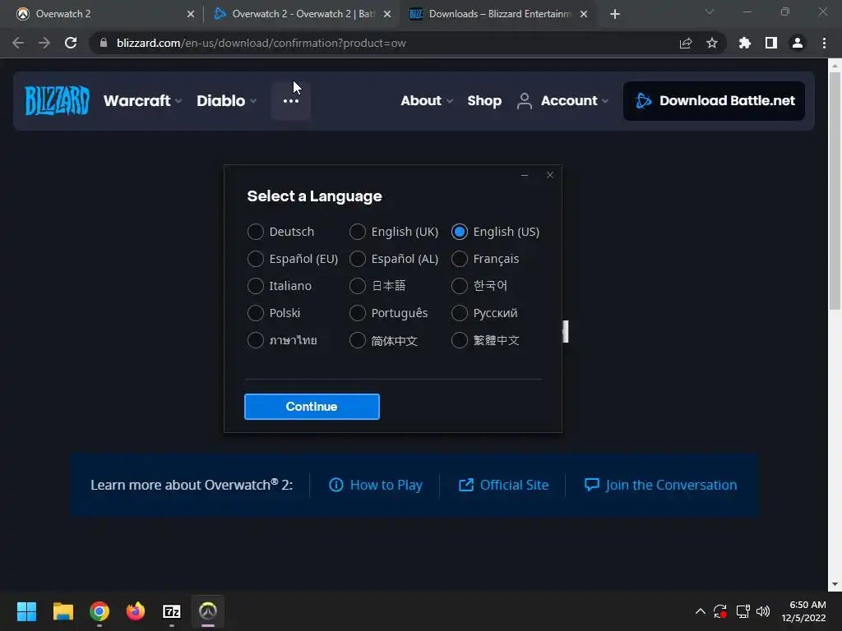Screen dimensions: 842x631
Task: Select the Deutsch language option
Action: (256, 232)
